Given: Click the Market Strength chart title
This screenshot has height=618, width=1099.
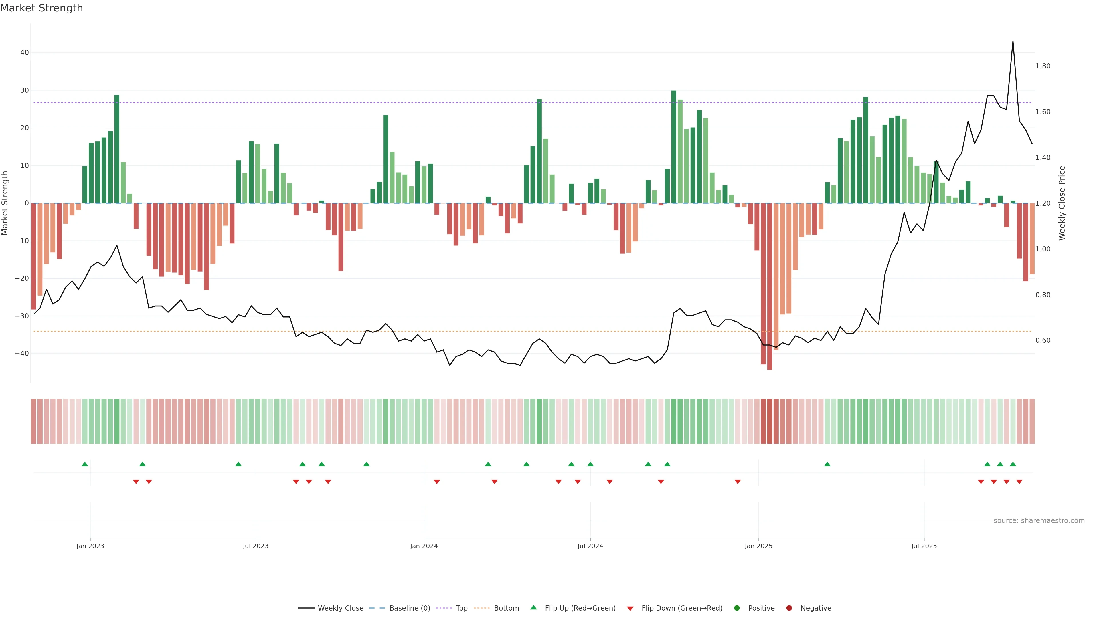Looking at the screenshot, I should click(x=41, y=8).
